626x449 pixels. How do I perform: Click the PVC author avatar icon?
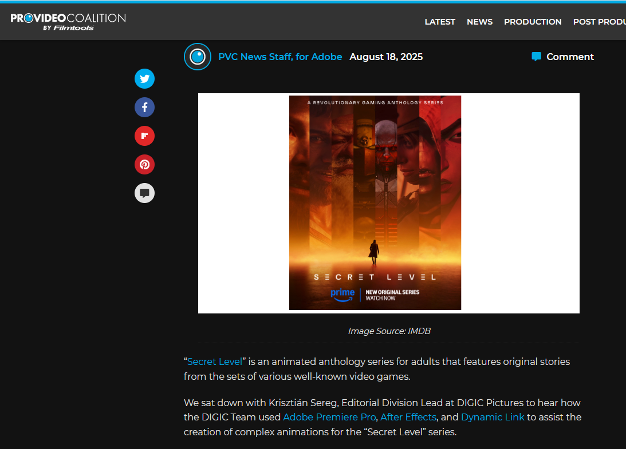198,57
